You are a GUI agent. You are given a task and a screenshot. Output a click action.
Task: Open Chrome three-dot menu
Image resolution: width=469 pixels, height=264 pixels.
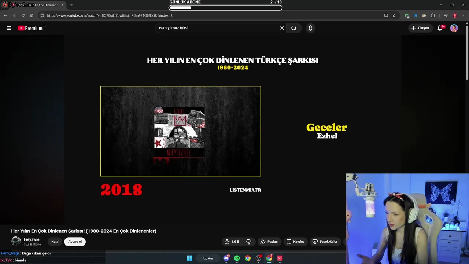[464, 15]
